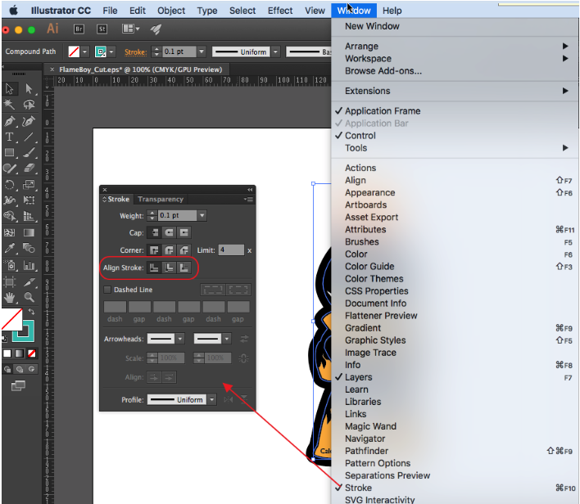This screenshot has height=504, width=580.
Task: Set corner to bevel join
Action: click(x=184, y=250)
